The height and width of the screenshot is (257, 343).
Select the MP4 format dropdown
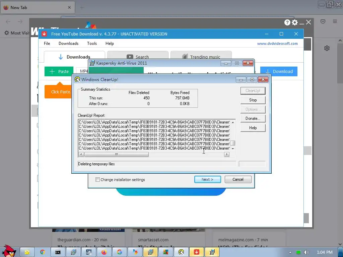coord(82,71)
